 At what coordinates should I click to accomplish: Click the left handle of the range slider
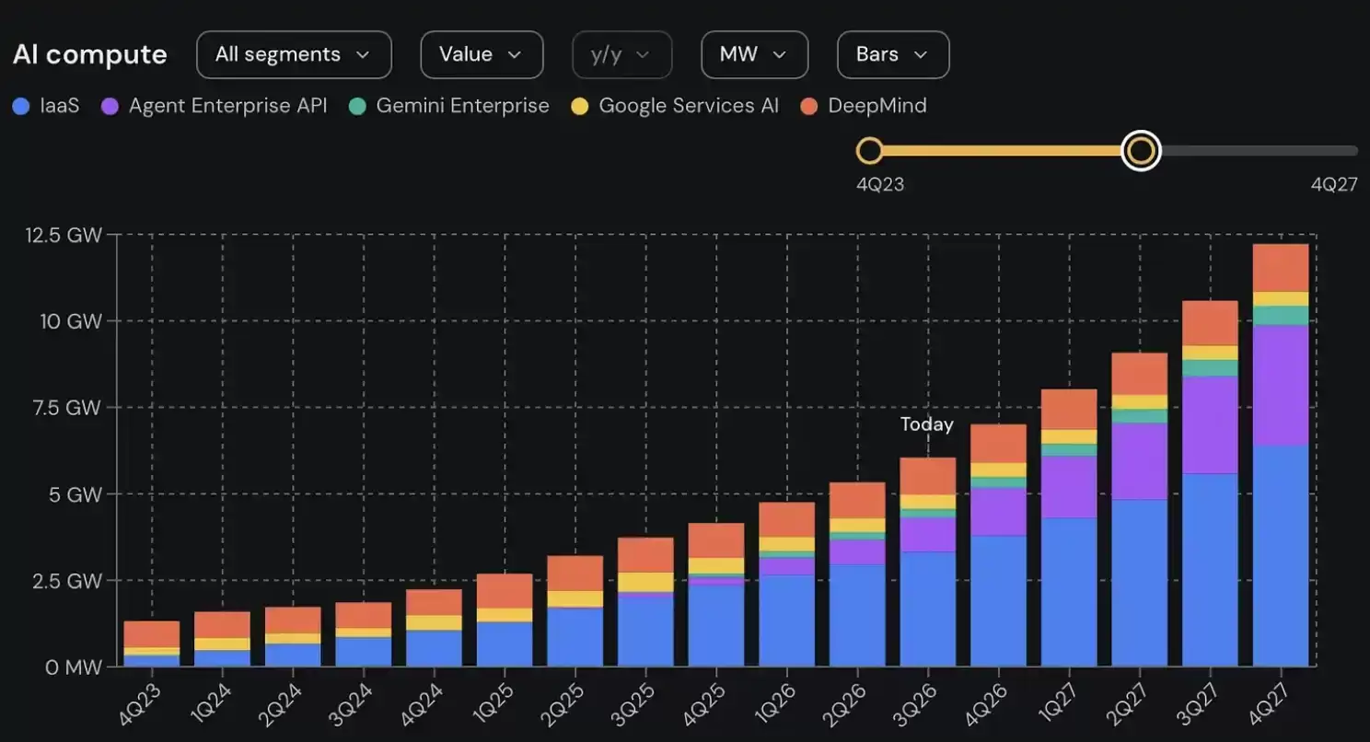[x=869, y=150]
